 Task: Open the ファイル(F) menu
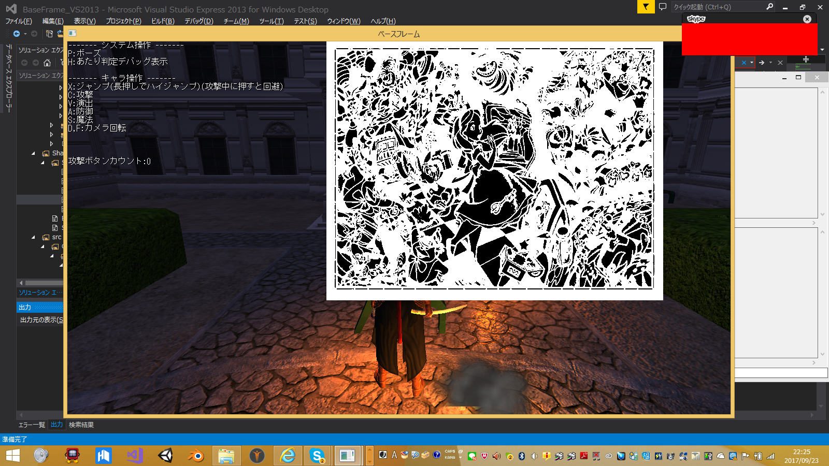tap(19, 21)
